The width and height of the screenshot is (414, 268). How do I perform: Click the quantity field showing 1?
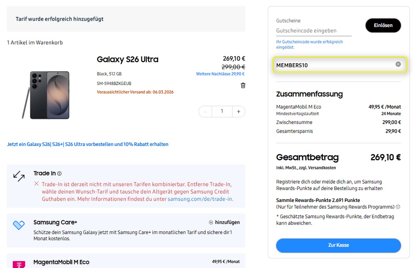coord(222,111)
